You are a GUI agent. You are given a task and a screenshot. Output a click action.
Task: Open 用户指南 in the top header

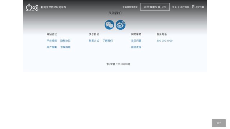[x=185, y=7]
